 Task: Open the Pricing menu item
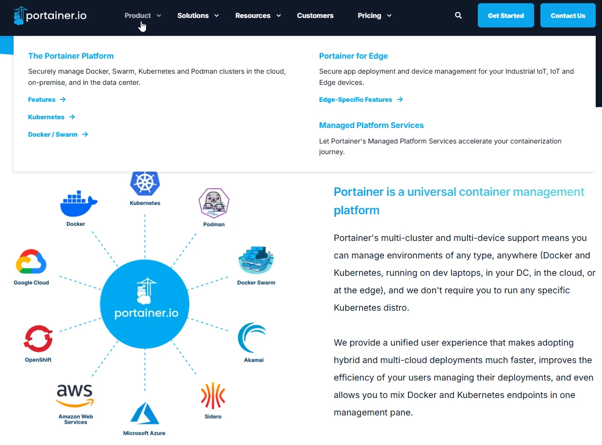(370, 16)
